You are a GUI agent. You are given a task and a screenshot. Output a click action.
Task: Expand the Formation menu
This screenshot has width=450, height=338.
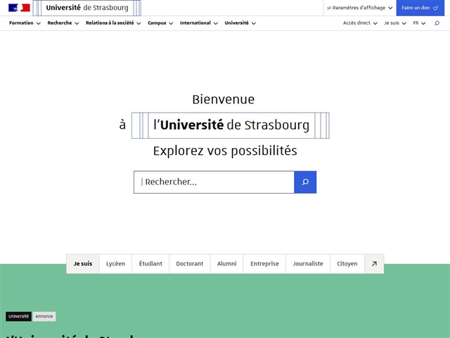(x=25, y=23)
